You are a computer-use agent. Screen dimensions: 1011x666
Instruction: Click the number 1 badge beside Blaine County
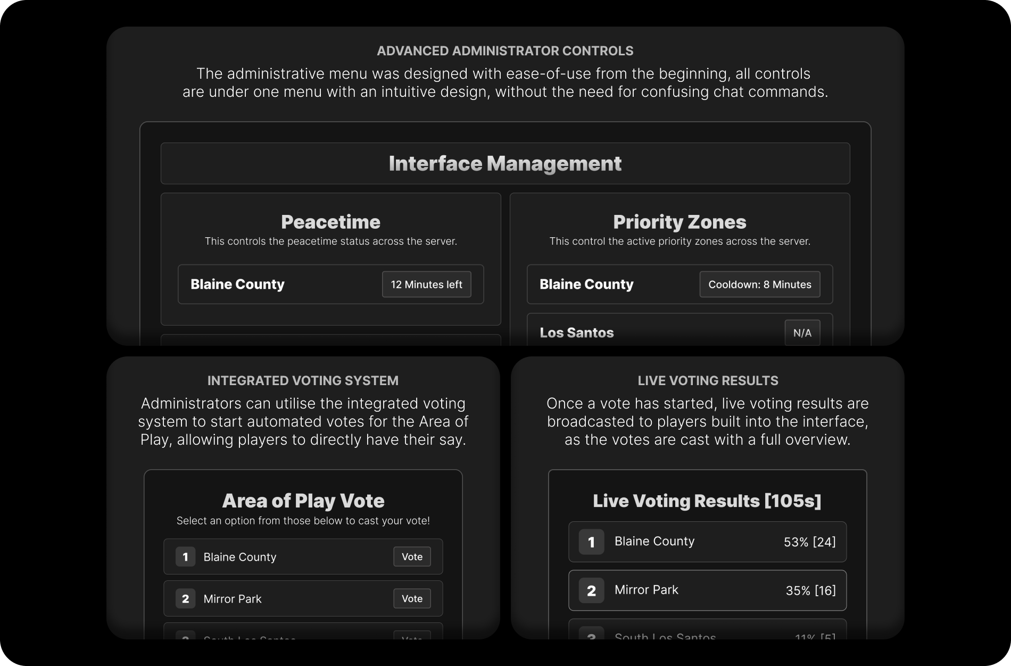point(185,556)
